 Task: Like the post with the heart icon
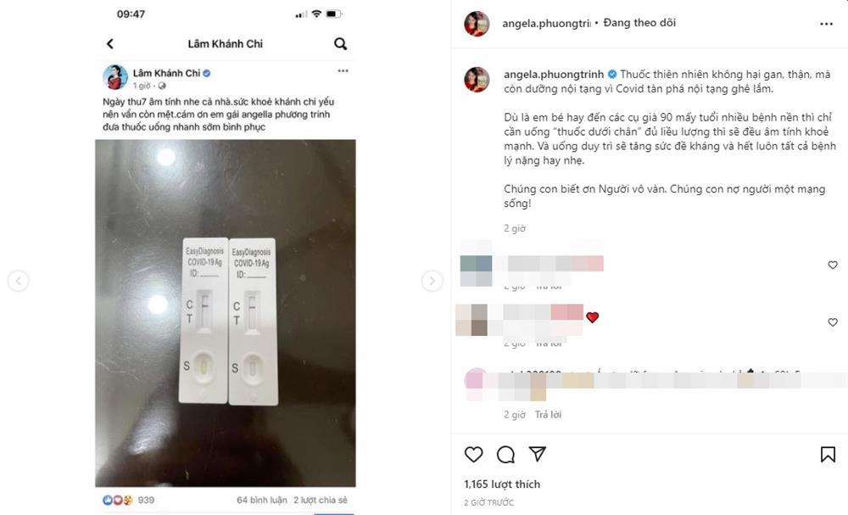point(474,455)
